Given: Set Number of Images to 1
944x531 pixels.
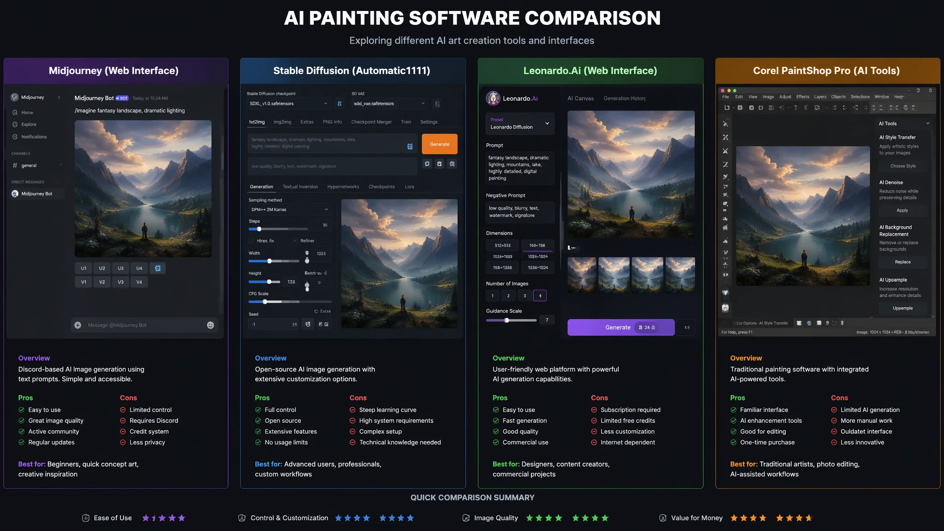Looking at the screenshot, I should 492,296.
